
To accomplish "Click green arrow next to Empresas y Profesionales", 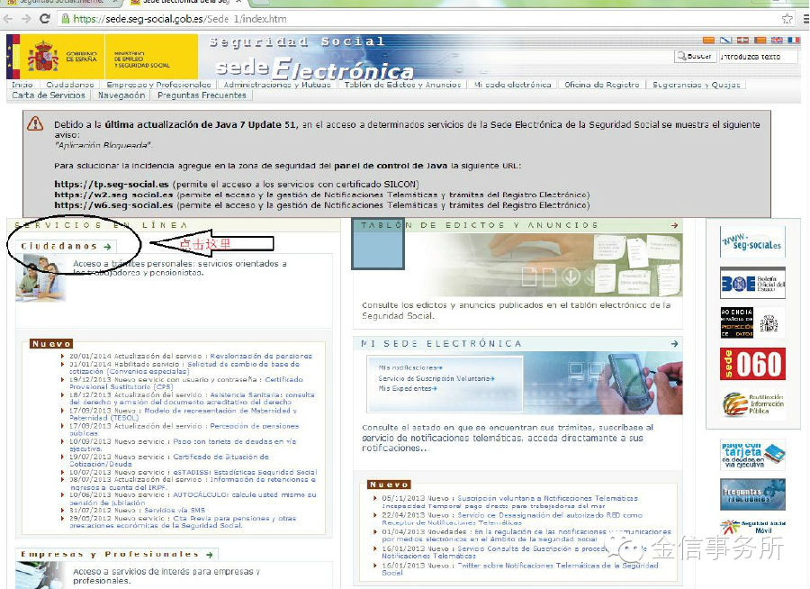I will 209,555.
